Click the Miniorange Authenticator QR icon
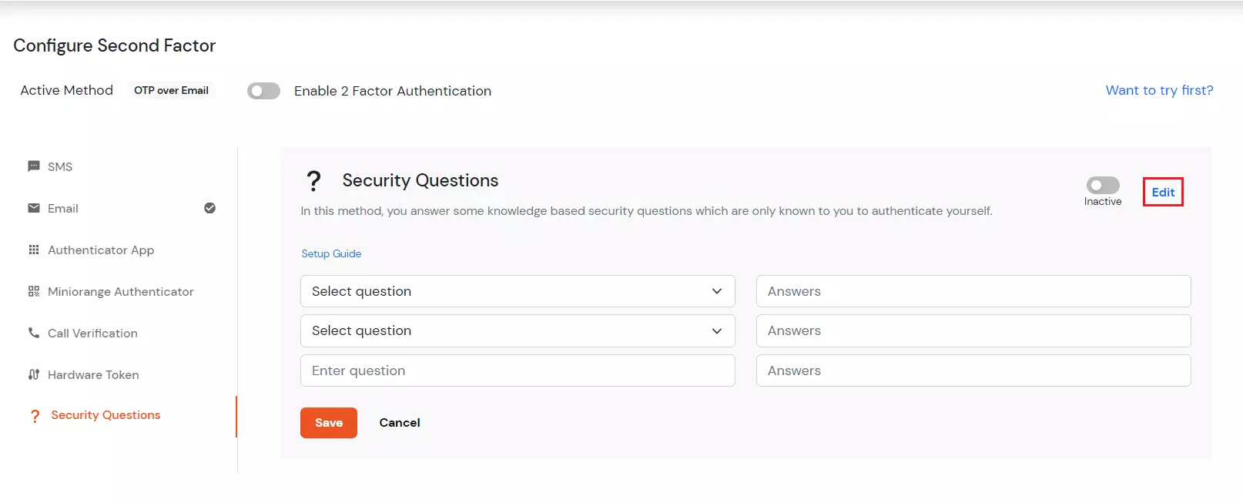The width and height of the screenshot is (1243, 503). pyautogui.click(x=34, y=291)
